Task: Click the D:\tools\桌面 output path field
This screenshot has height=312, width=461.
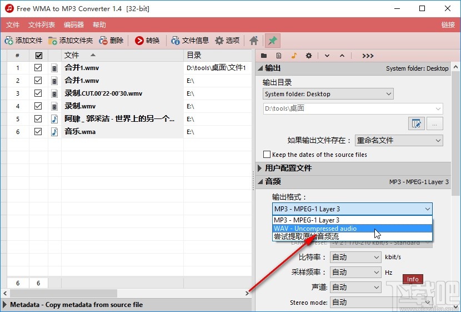Action: pyautogui.click(x=353, y=108)
